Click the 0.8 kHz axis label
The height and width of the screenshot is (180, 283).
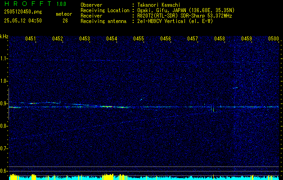(3, 126)
